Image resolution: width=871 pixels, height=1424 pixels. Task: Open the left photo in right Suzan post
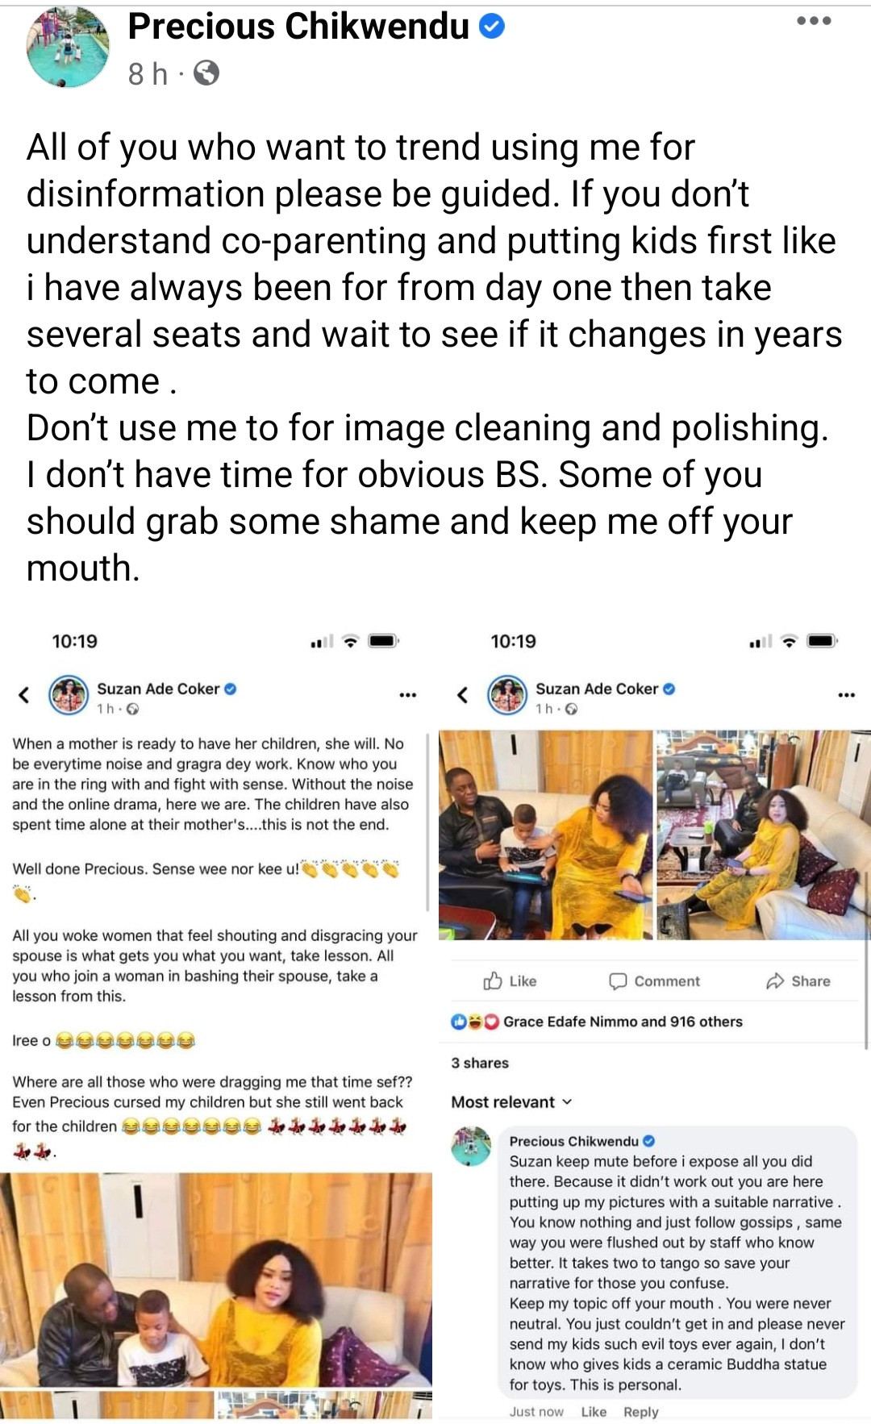pyautogui.click(x=545, y=835)
